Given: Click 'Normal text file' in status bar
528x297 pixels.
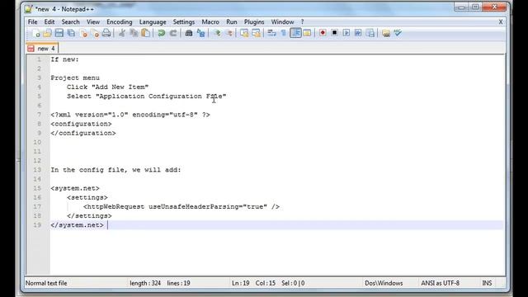Looking at the screenshot, I should [x=46, y=283].
